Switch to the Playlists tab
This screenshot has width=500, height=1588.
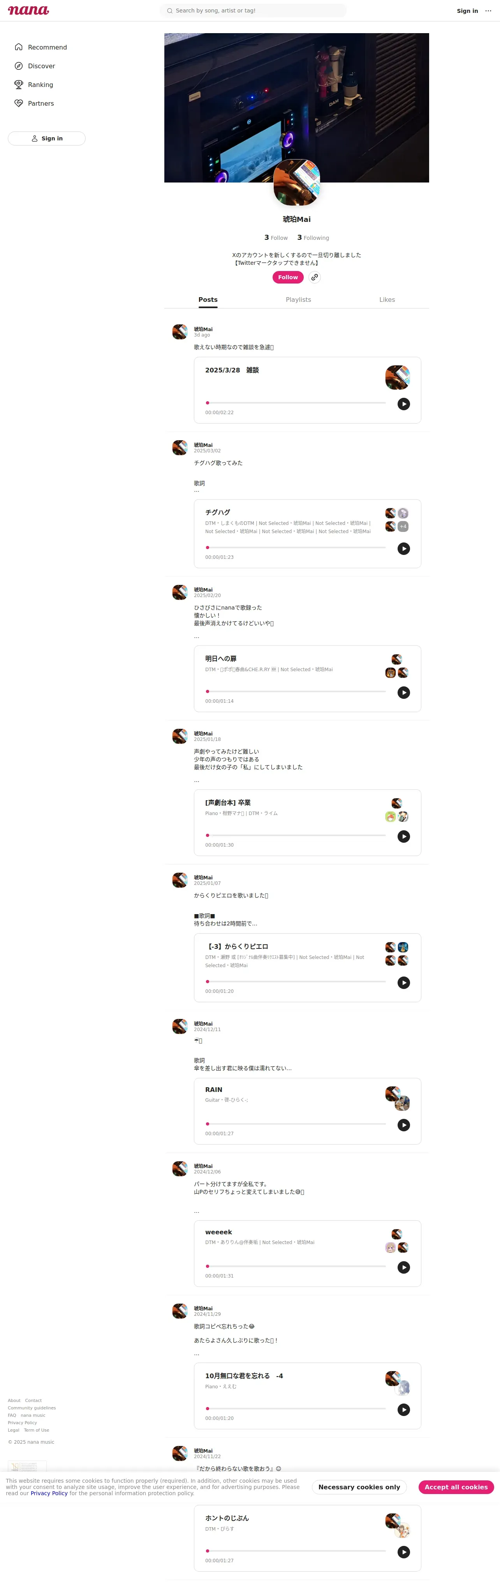(299, 300)
